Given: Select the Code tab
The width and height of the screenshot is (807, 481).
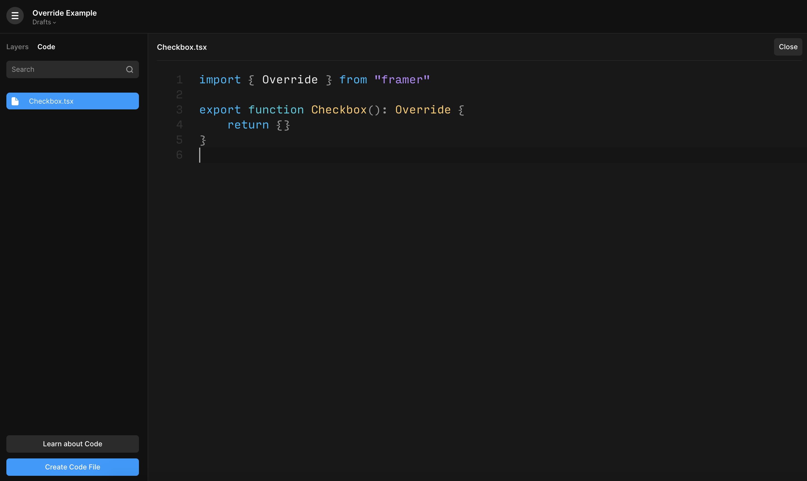Looking at the screenshot, I should coord(46,47).
